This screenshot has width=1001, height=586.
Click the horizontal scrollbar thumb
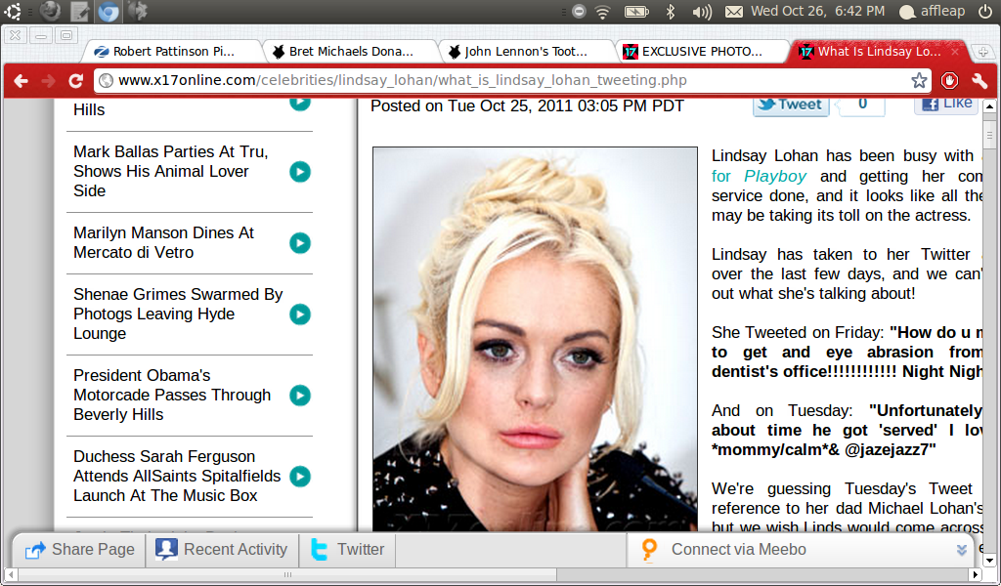[287, 574]
